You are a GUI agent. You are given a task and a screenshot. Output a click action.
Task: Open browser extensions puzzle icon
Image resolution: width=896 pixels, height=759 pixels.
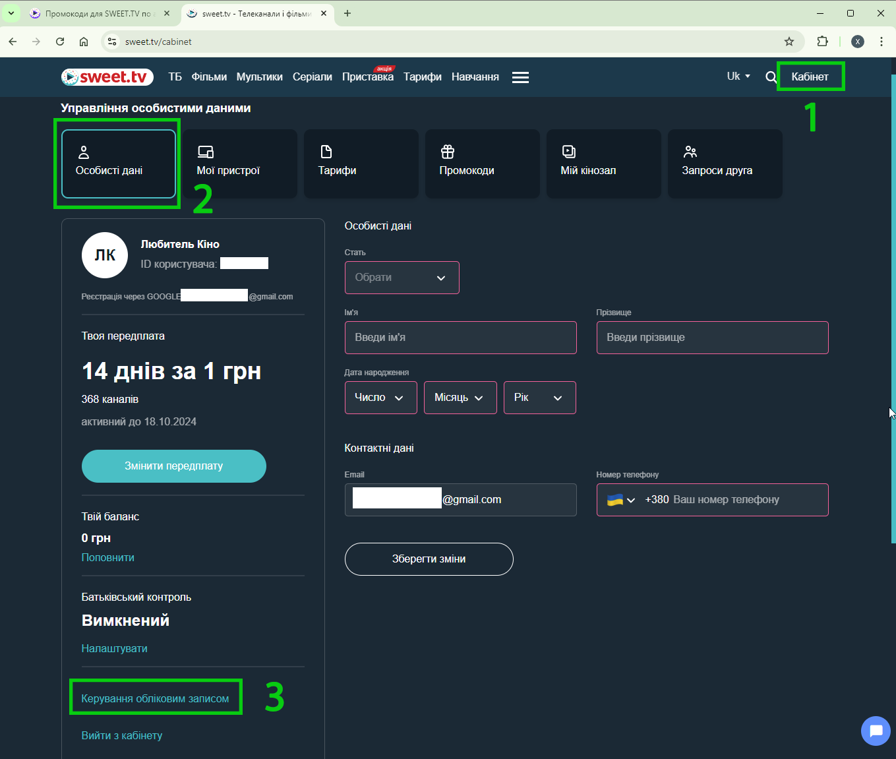(x=822, y=42)
